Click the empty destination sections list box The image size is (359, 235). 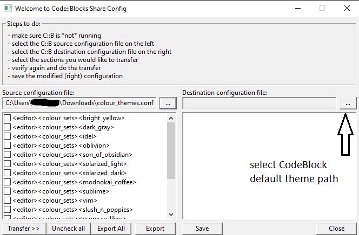click(x=269, y=166)
